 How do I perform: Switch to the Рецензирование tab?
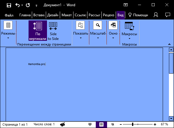109,15
